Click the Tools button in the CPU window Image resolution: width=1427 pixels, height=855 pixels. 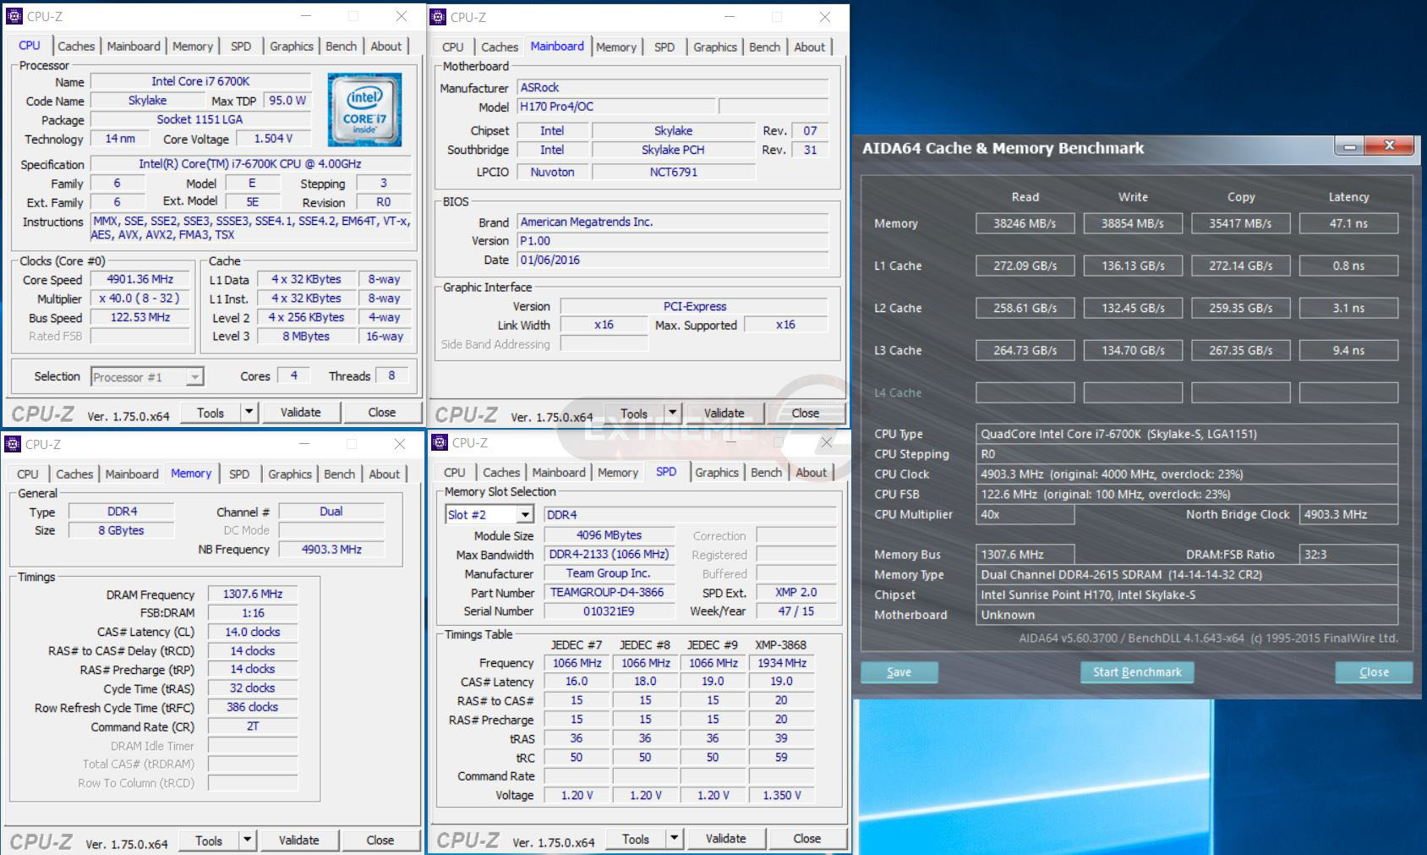point(210,413)
